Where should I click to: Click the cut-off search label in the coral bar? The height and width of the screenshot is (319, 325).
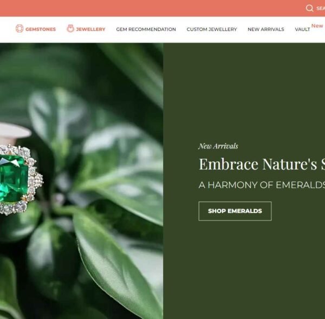click(321, 8)
